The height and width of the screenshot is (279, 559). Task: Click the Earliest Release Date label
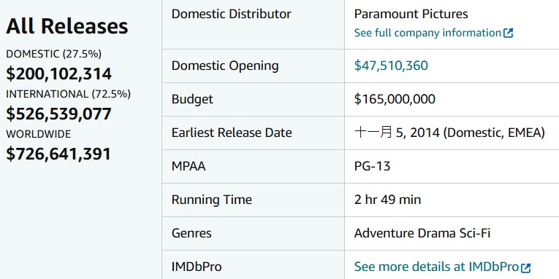pyautogui.click(x=232, y=133)
